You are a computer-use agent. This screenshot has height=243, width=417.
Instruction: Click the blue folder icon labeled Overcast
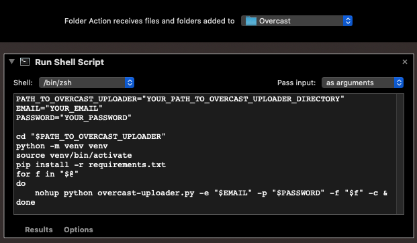pos(250,21)
